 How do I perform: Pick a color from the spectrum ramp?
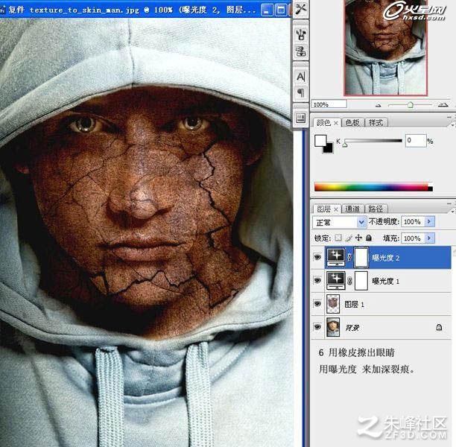(x=373, y=187)
